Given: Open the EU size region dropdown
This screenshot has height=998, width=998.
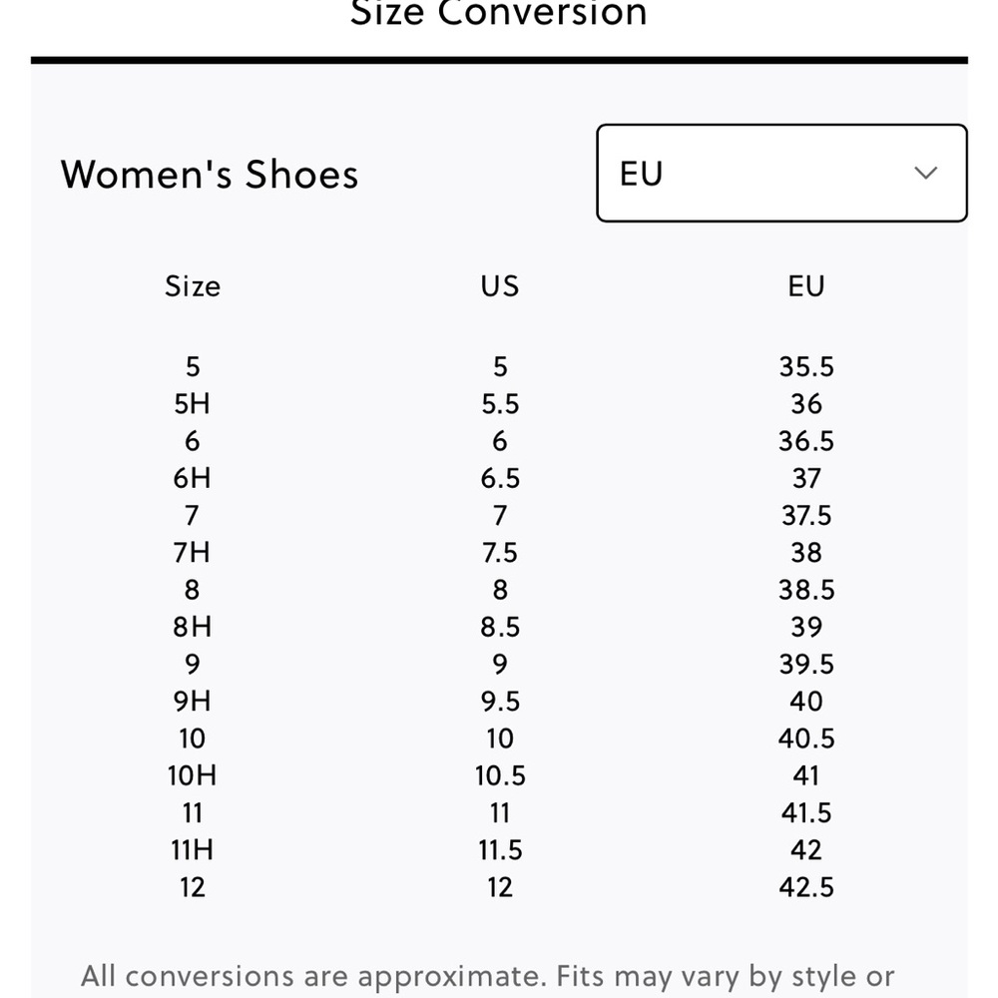Looking at the screenshot, I should tap(781, 173).
